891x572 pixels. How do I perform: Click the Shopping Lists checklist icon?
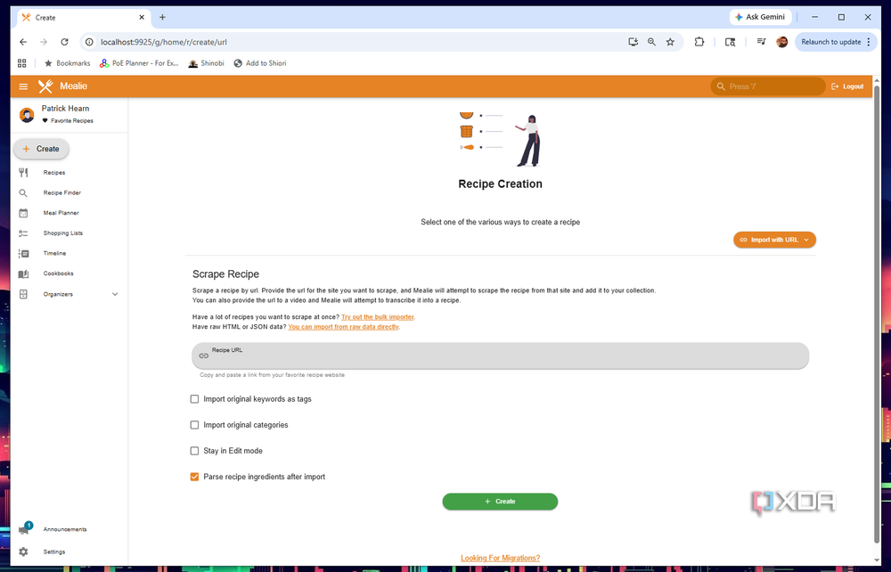point(23,233)
